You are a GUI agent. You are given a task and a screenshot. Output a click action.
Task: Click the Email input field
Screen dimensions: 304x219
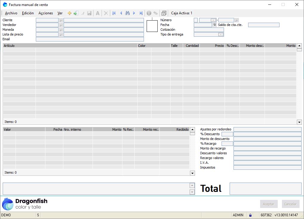point(90,39)
